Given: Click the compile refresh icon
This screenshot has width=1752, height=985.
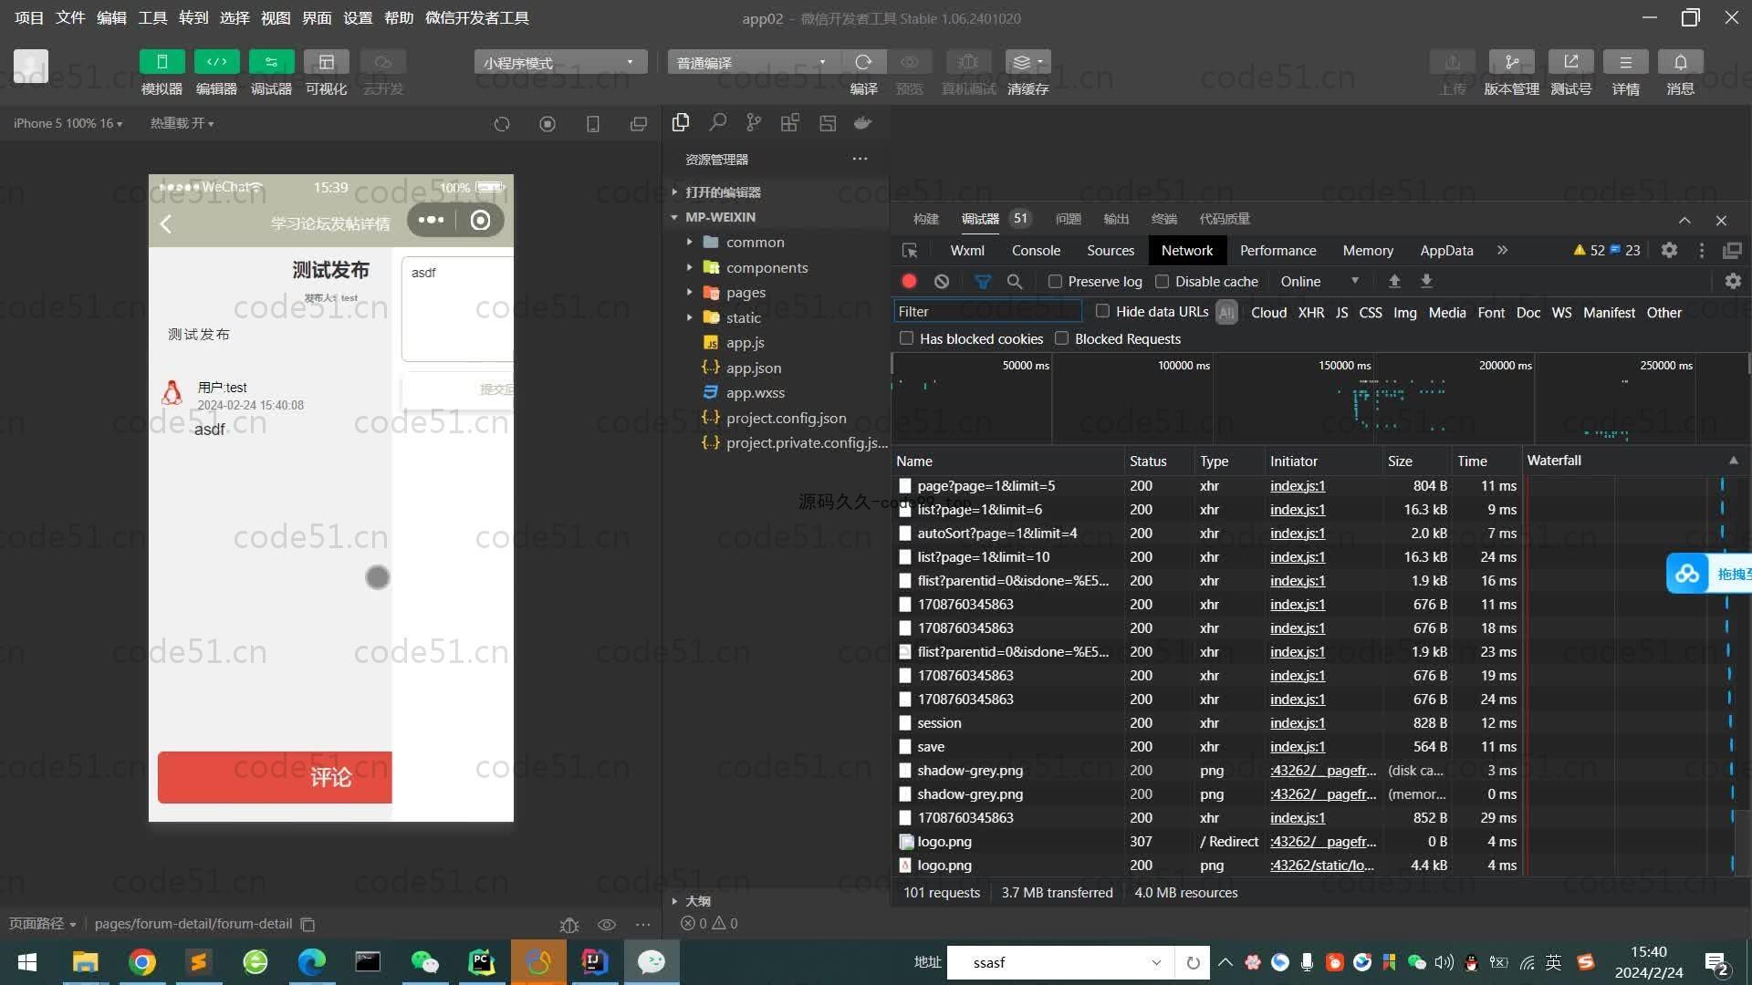Looking at the screenshot, I should [x=863, y=62].
